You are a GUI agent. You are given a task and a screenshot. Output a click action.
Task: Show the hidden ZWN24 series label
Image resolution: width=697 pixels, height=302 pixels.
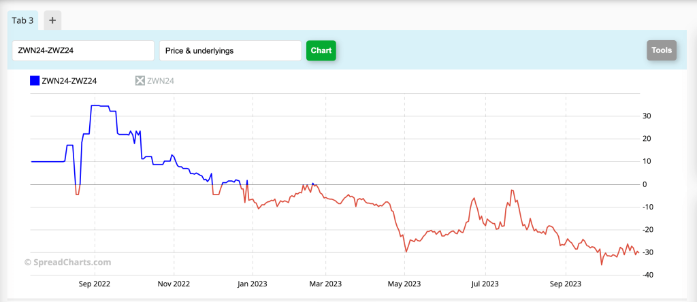(x=161, y=81)
